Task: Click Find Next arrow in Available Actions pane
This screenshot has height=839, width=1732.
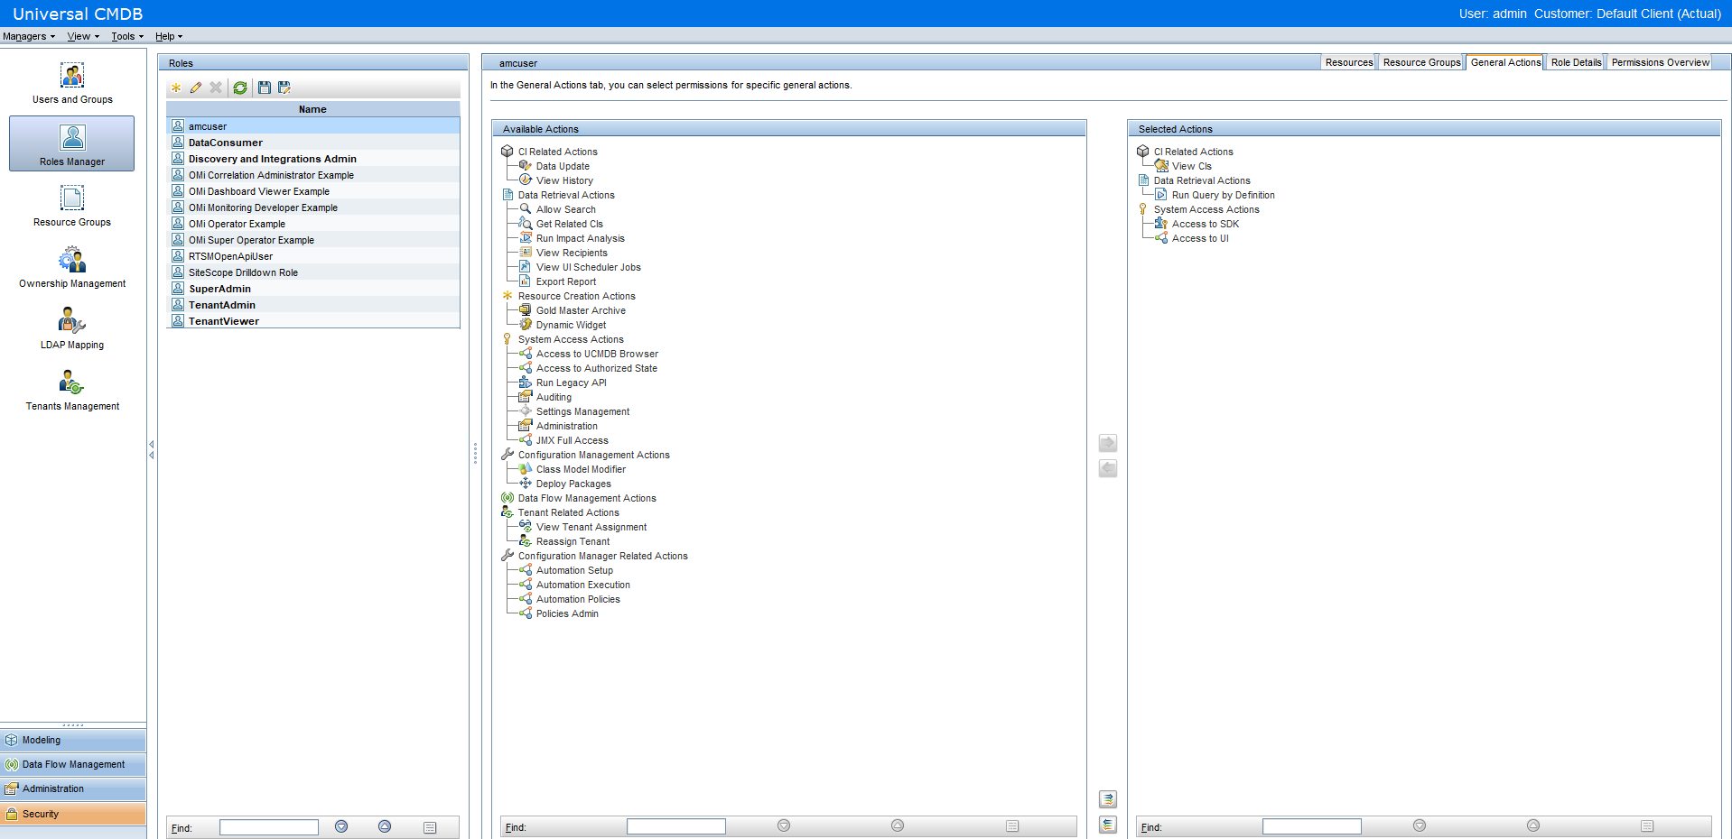Action: (x=784, y=825)
